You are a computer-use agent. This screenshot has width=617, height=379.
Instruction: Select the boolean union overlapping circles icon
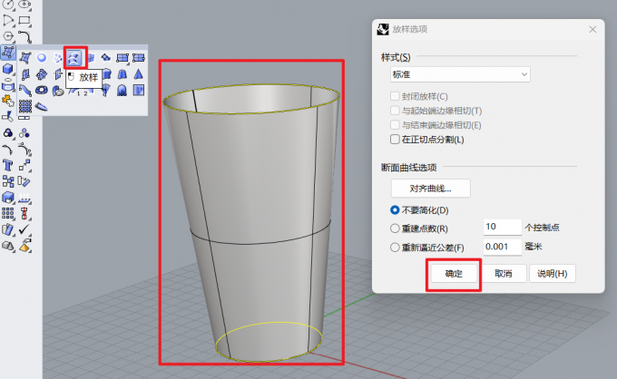pyautogui.click(x=8, y=133)
